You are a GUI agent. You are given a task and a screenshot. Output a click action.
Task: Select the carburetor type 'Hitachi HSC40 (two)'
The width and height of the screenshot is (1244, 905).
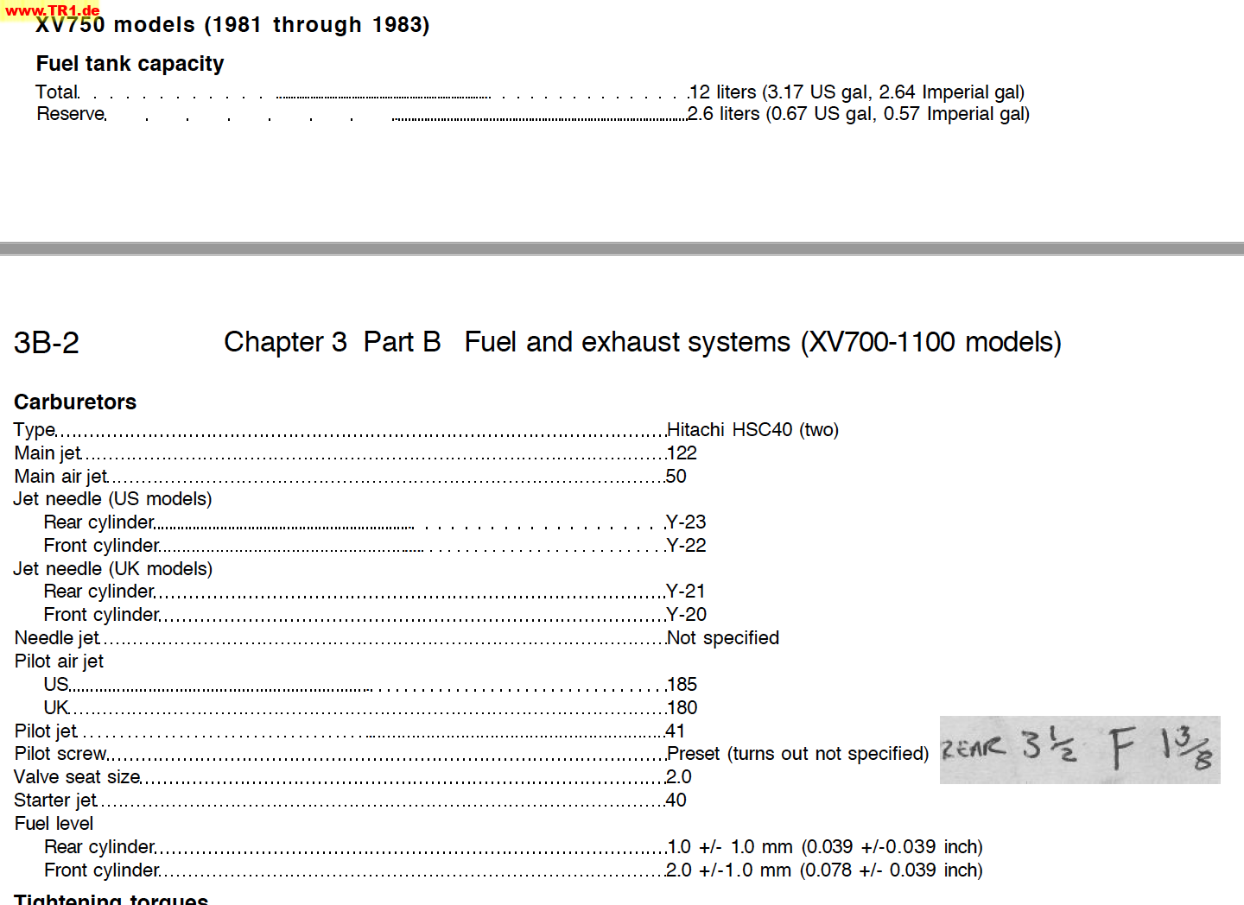coord(752,430)
